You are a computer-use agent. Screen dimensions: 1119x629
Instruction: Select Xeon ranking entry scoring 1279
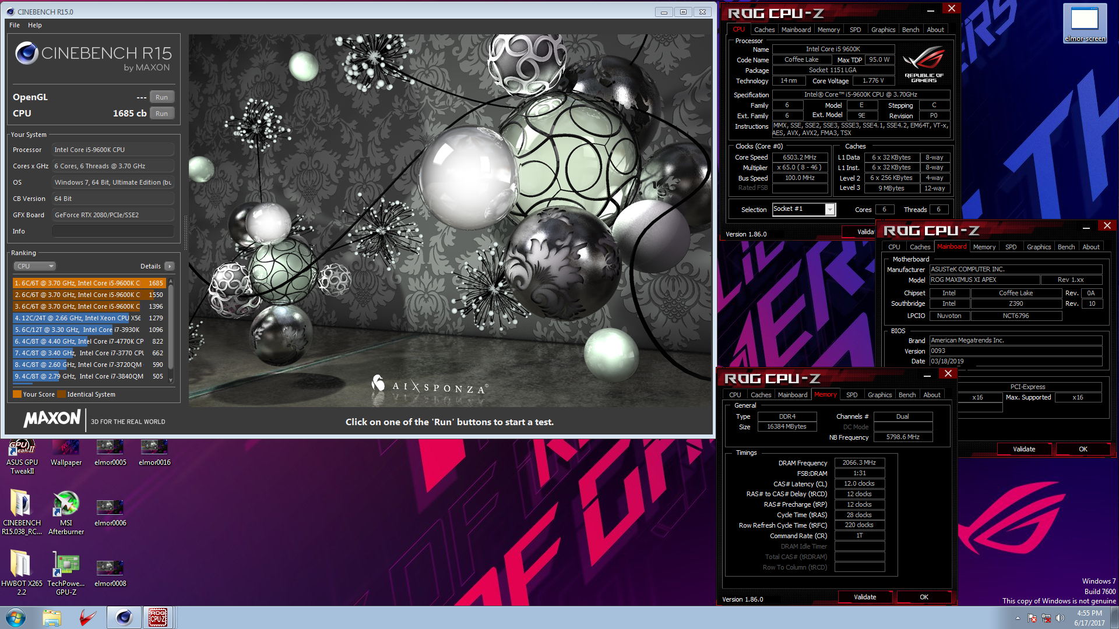pos(90,318)
